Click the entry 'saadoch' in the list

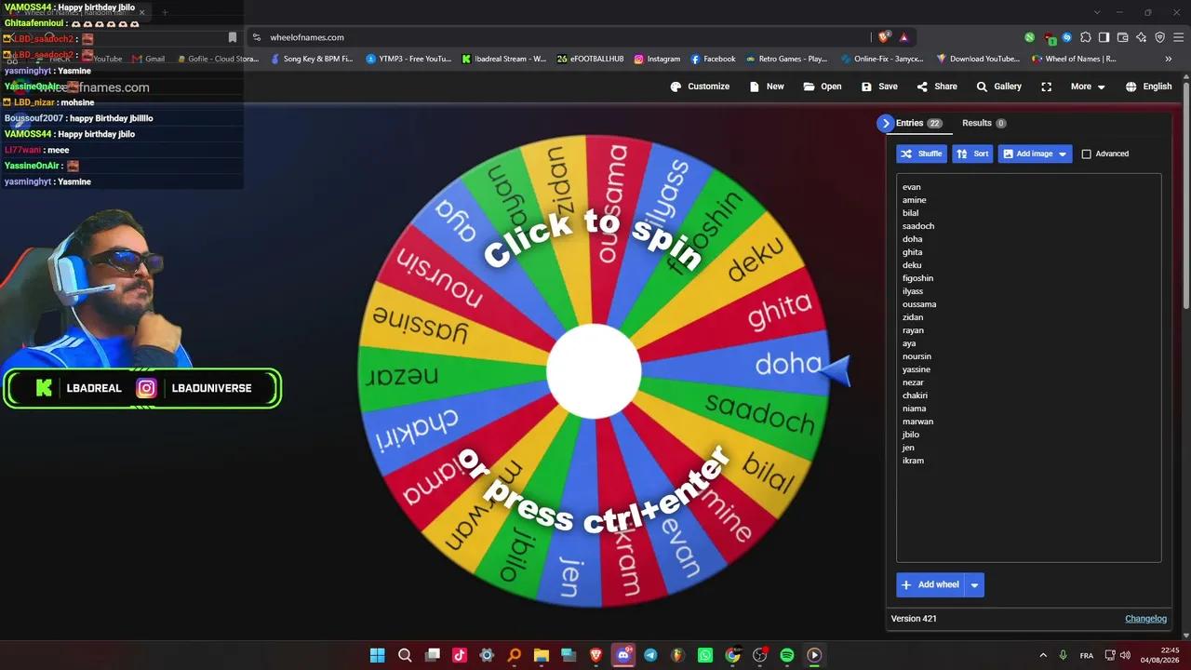point(918,226)
